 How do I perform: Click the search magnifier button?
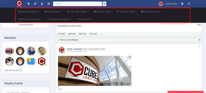104,4
